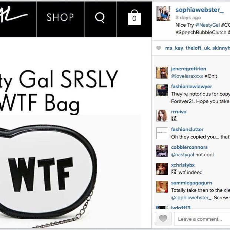Open sophiawebster_ profile picture
The width and height of the screenshot is (230, 230).
(164, 13)
